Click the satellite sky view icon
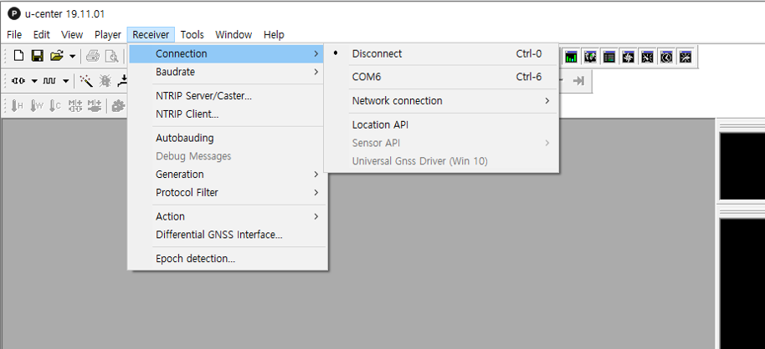The width and height of the screenshot is (765, 349). [647, 57]
